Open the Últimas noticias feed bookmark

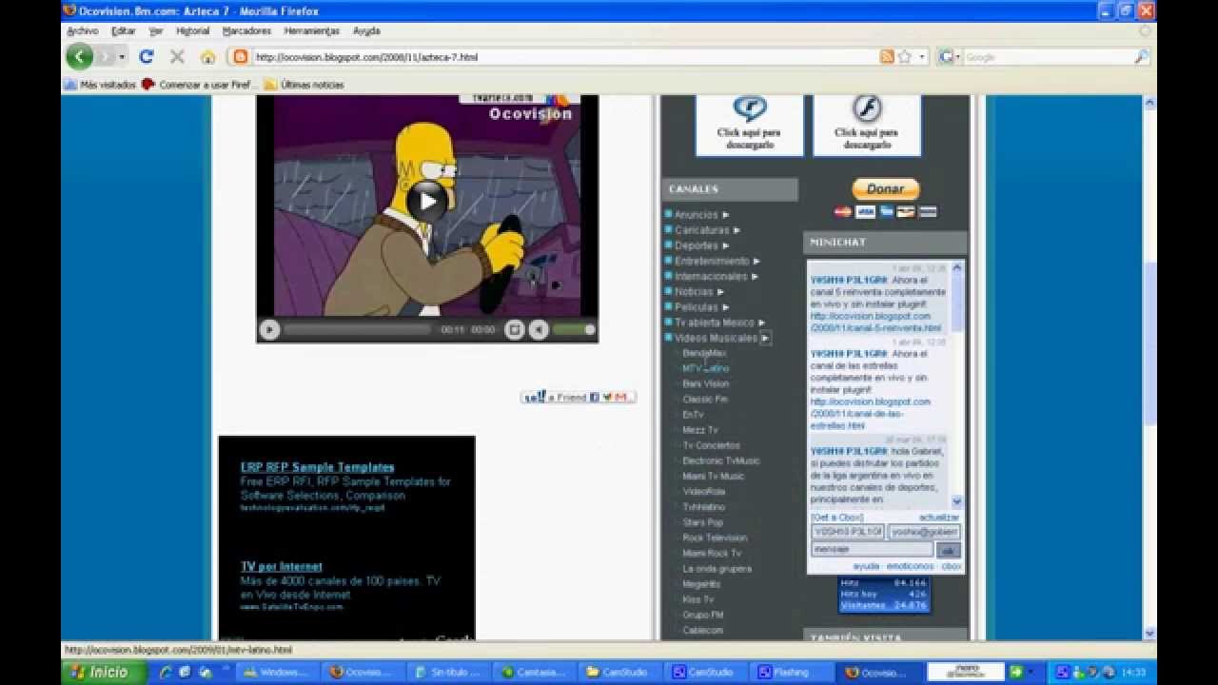pos(304,85)
